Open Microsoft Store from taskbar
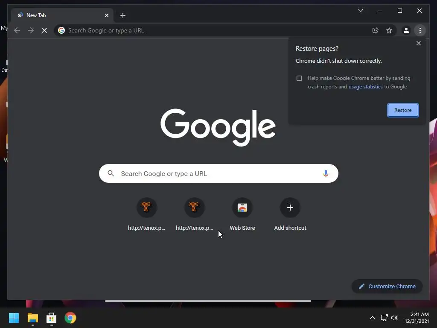The width and height of the screenshot is (437, 328). [51, 318]
